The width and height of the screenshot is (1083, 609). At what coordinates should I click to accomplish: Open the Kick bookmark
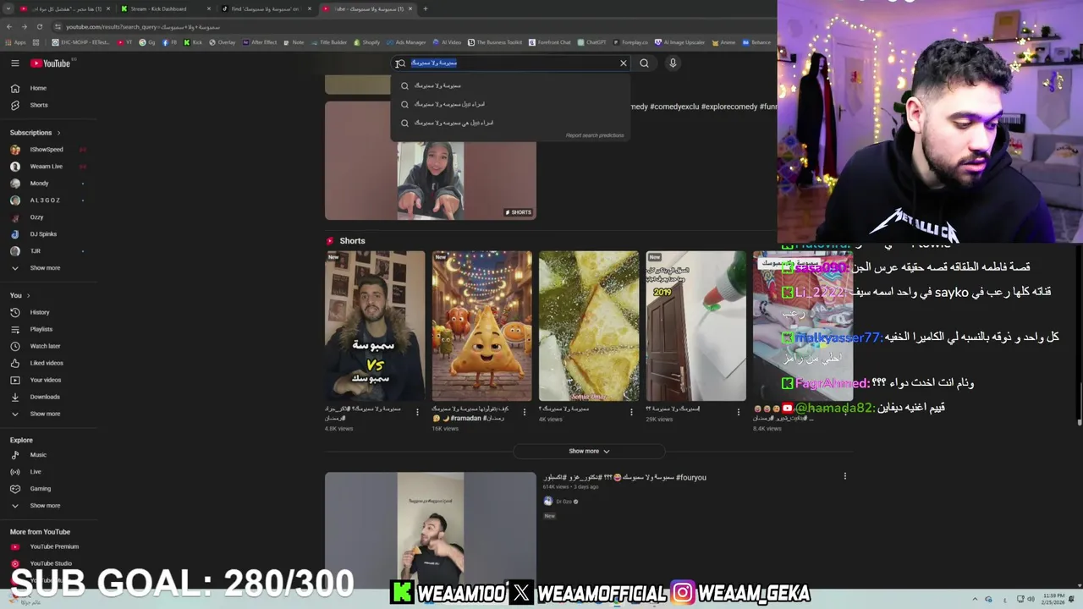(194, 42)
